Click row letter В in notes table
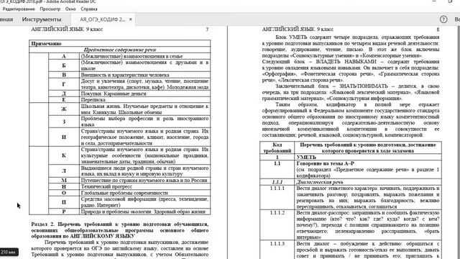460x259 pixels. 64,75
